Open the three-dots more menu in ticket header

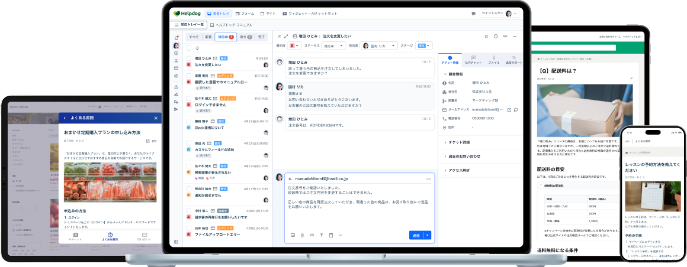515,36
